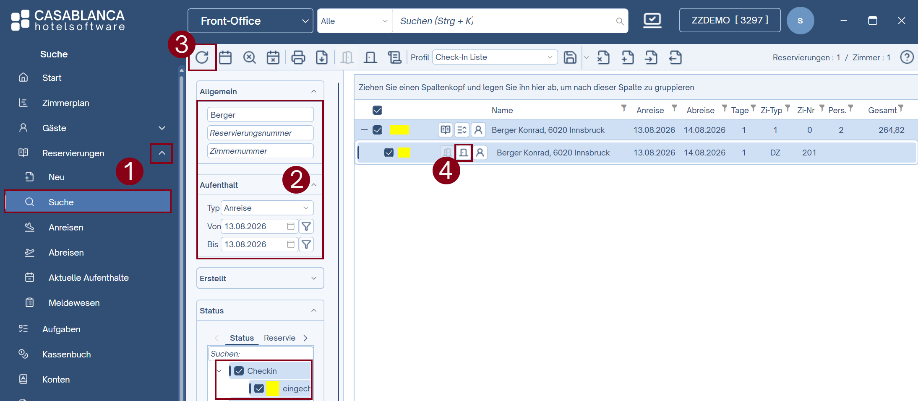Uncheck the Berger Konrad group row checkbox

[378, 130]
